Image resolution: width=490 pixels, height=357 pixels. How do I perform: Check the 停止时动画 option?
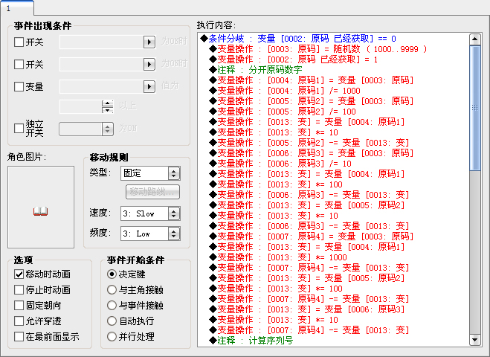pos(19,290)
